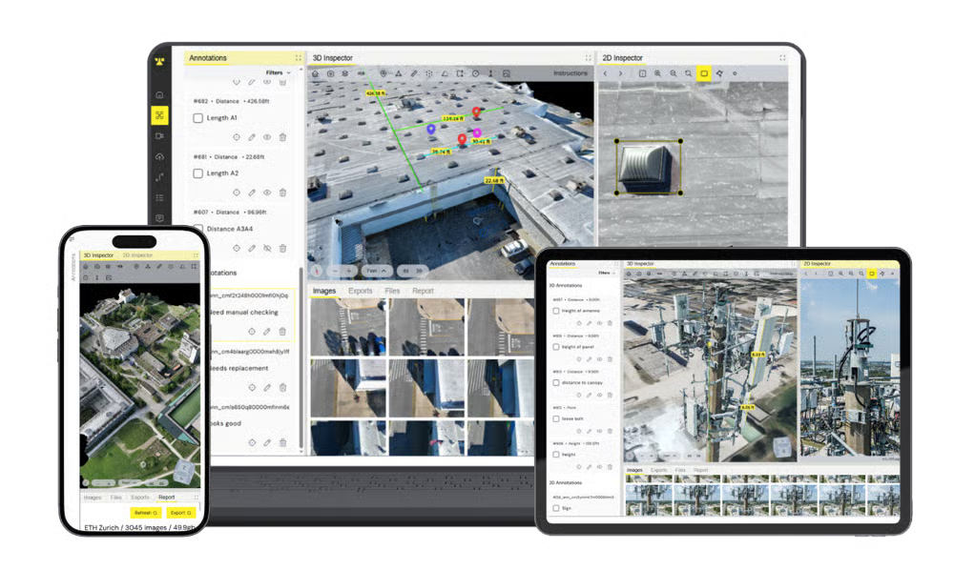Click navigation cube in phone 3D view

[184, 470]
